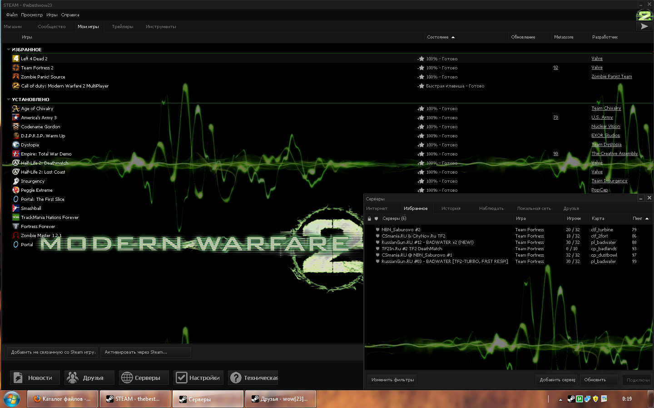Click the America's Army 3 icon
Image resolution: width=654 pixels, height=408 pixels.
16,117
